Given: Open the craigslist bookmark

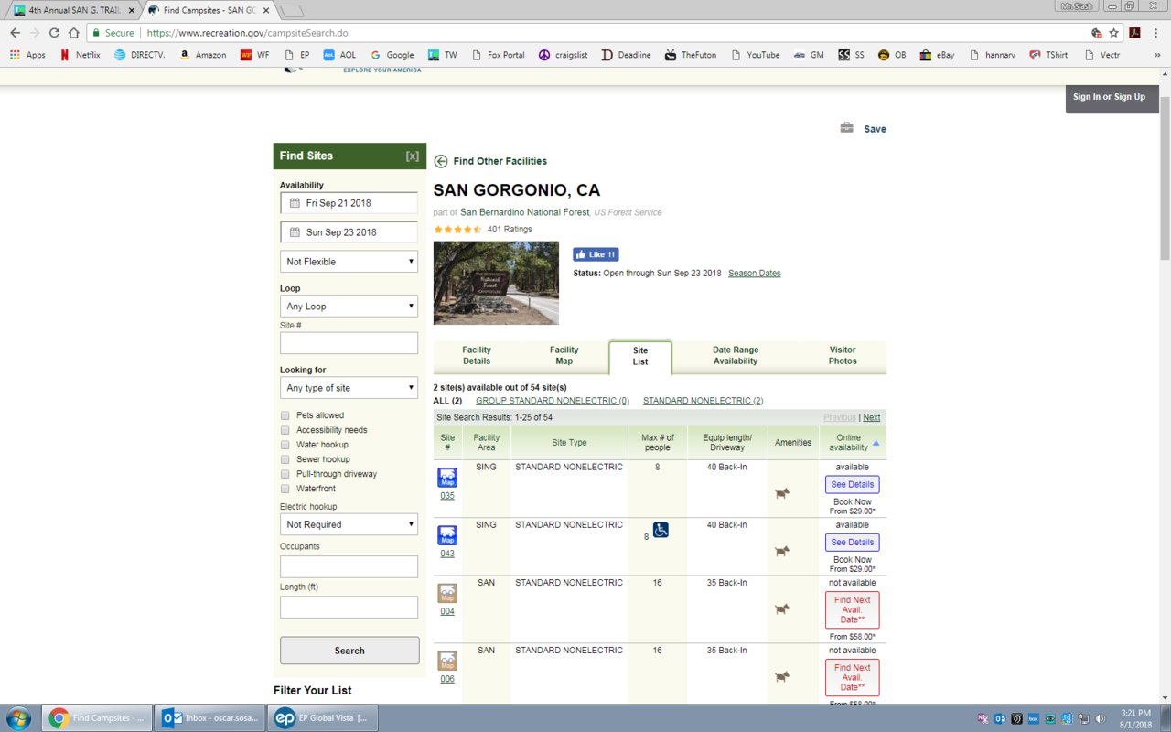Looking at the screenshot, I should [563, 55].
